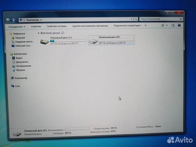Open the help question mark icon
The height and width of the screenshot is (147, 196).
pos(179,26)
